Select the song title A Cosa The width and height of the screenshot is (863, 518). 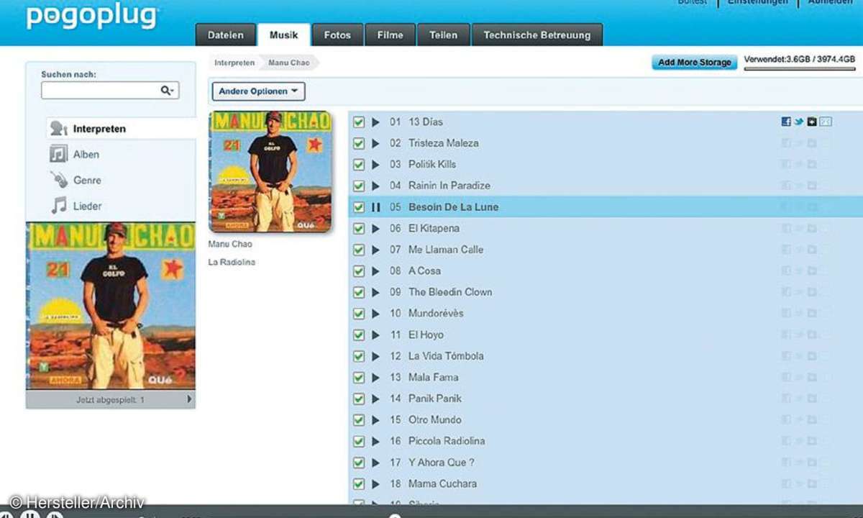coord(425,271)
